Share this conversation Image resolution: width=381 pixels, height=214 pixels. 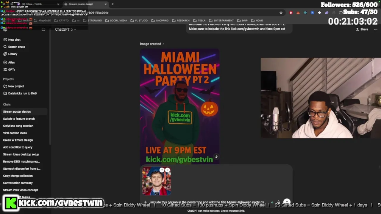click(x=362, y=29)
